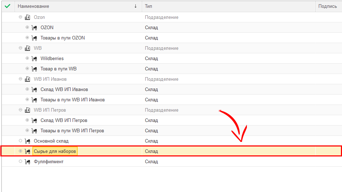Click the warehouse icon next to Фуллфилмент

tap(27, 161)
